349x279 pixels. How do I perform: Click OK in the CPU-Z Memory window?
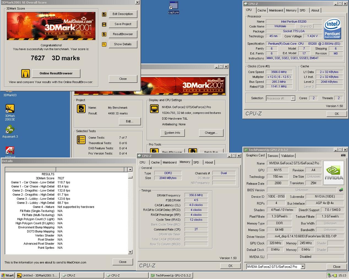click(x=231, y=266)
